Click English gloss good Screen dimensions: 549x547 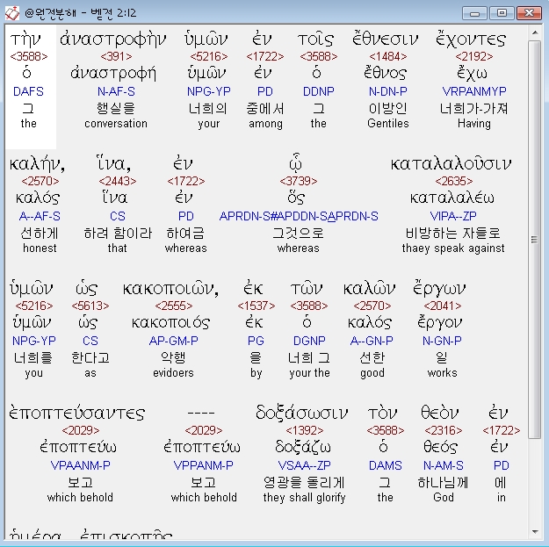pyautogui.click(x=372, y=373)
